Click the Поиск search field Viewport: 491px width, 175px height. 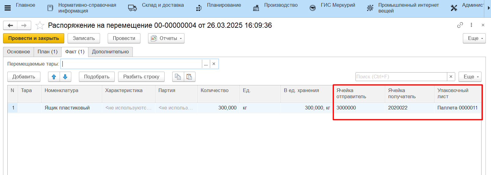pyautogui.click(x=401, y=77)
